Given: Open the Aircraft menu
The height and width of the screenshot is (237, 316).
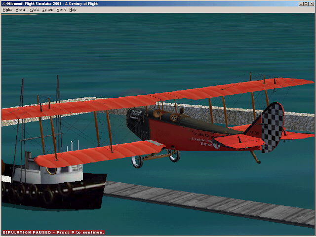Looking at the screenshot, I should tap(21, 10).
